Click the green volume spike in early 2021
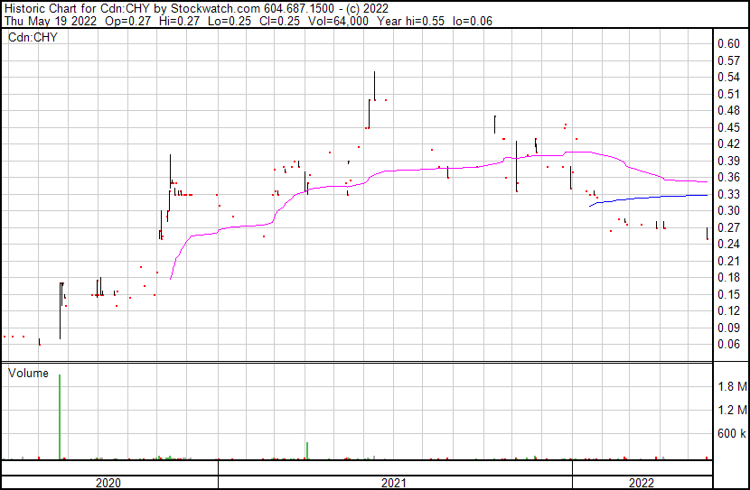This screenshot has height=490, width=750. pos(307,451)
